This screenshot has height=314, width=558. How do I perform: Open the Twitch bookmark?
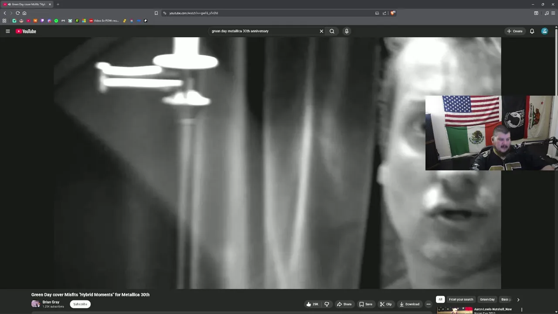(x=42, y=20)
